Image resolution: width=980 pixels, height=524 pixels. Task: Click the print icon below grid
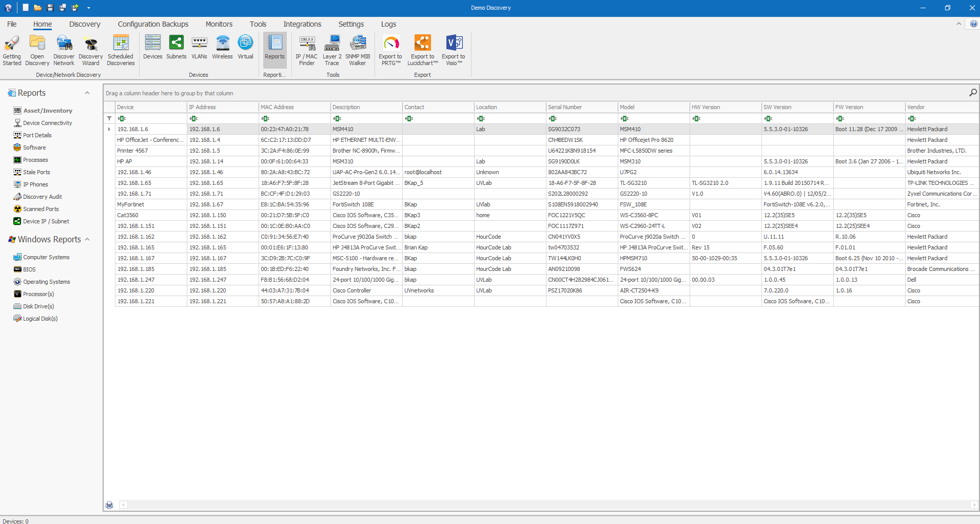click(x=109, y=505)
